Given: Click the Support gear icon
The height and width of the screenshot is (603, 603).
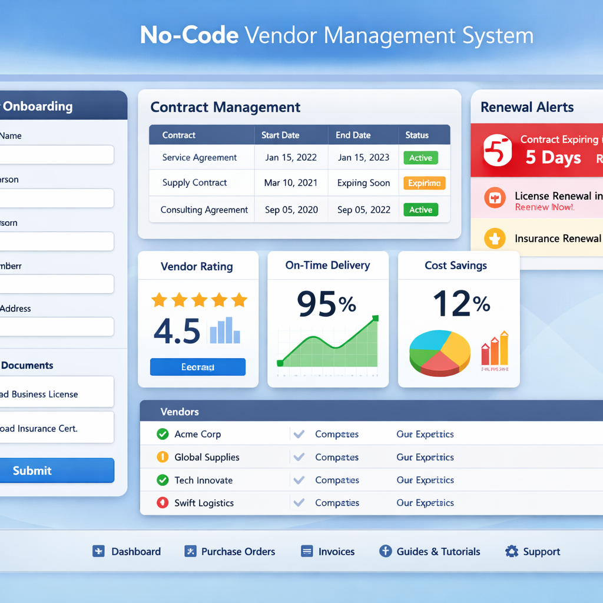Looking at the screenshot, I should 512,551.
